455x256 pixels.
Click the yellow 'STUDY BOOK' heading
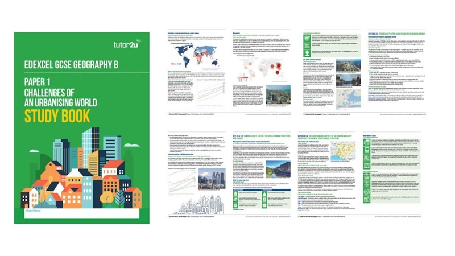(57, 117)
